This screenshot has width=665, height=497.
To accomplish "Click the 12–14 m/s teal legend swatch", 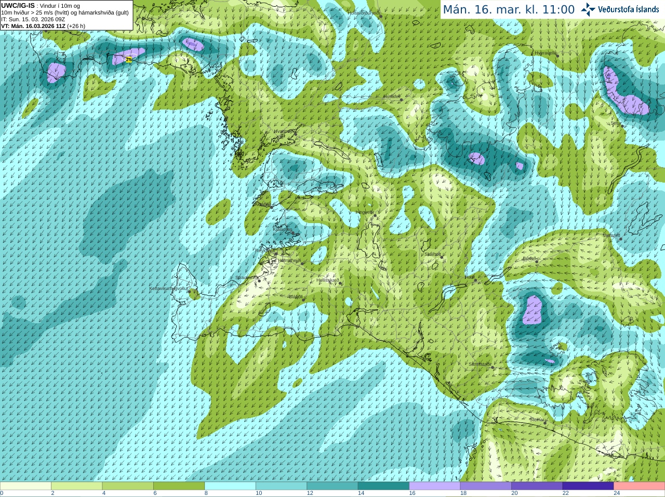I will (332, 486).
